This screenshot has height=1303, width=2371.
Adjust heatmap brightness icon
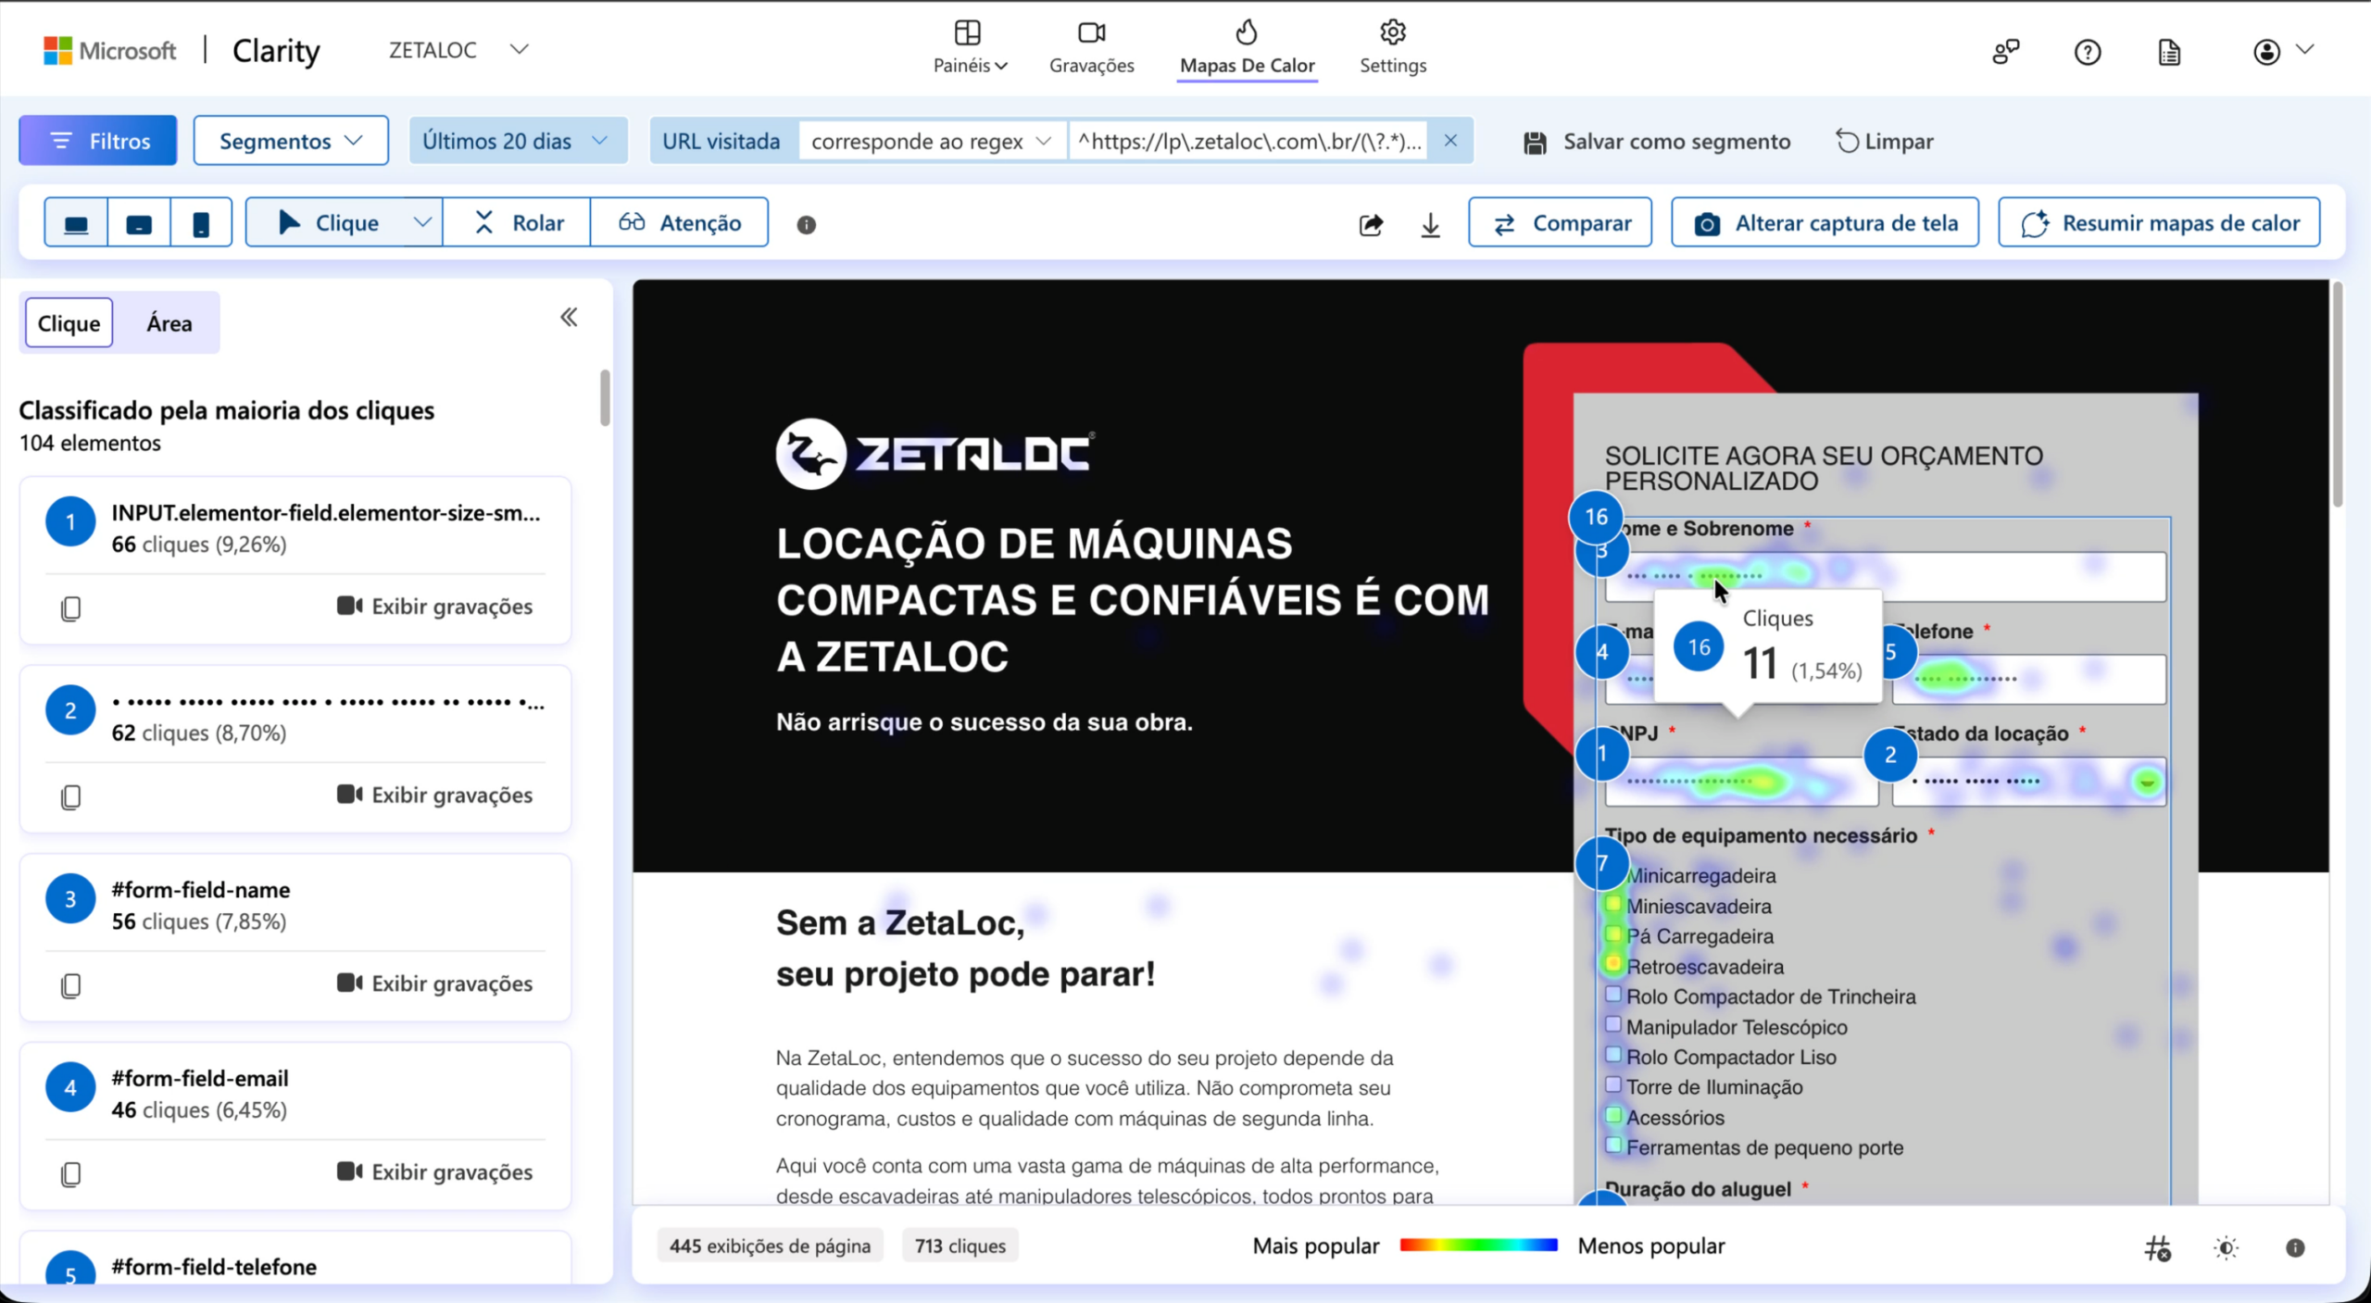tap(2227, 1247)
